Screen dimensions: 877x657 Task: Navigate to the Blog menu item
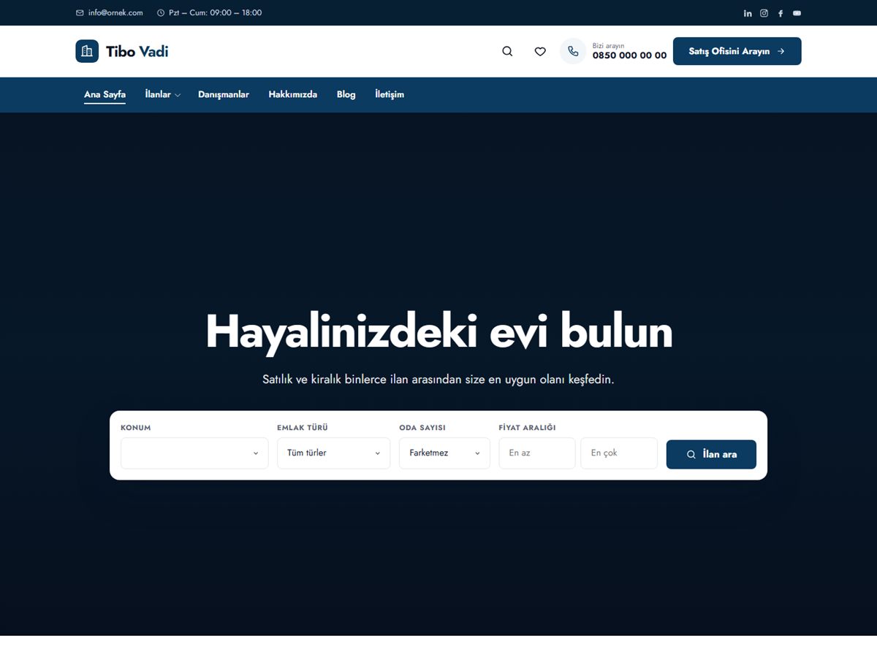point(346,94)
